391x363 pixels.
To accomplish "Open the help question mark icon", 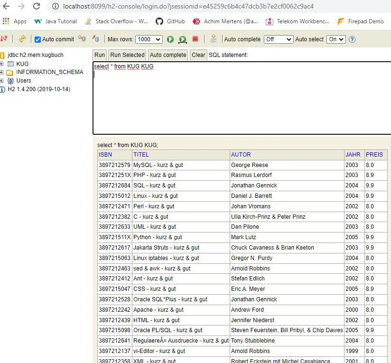I will (352, 39).
